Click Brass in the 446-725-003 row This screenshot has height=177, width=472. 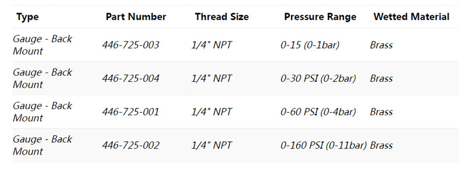[x=382, y=45]
